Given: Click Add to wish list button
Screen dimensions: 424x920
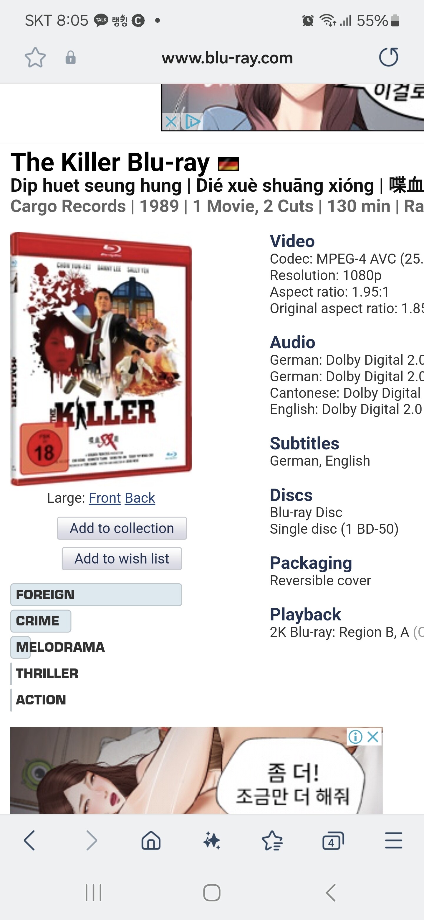Looking at the screenshot, I should [122, 558].
